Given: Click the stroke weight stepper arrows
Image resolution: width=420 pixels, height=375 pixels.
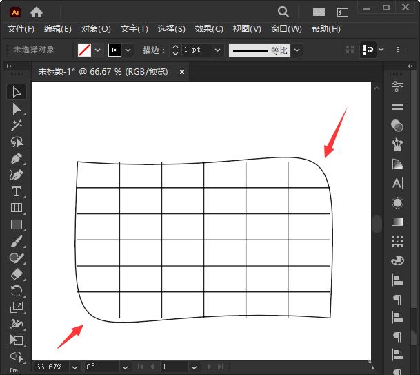Looking at the screenshot, I should 175,50.
